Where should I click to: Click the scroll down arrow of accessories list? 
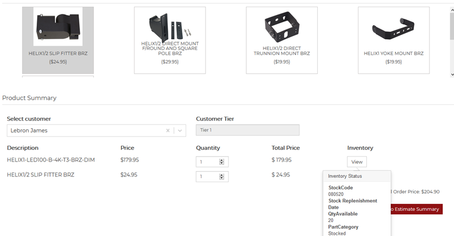[x=451, y=74]
